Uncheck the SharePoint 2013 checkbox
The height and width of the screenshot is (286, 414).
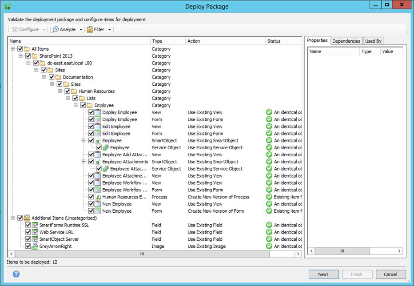click(x=28, y=56)
